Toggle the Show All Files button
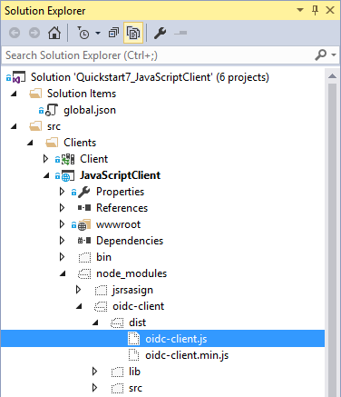The width and height of the screenshot is (341, 397). coord(133,33)
